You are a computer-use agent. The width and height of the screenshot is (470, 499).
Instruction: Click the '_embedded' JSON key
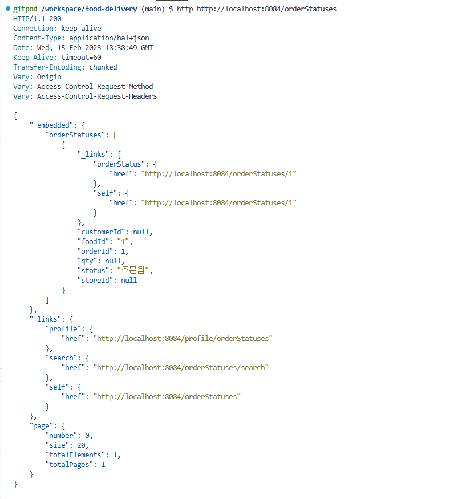51,125
